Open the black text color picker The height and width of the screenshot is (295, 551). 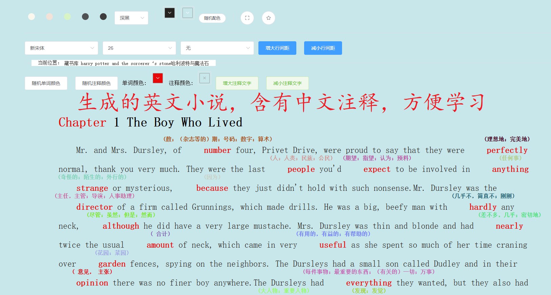coord(170,13)
